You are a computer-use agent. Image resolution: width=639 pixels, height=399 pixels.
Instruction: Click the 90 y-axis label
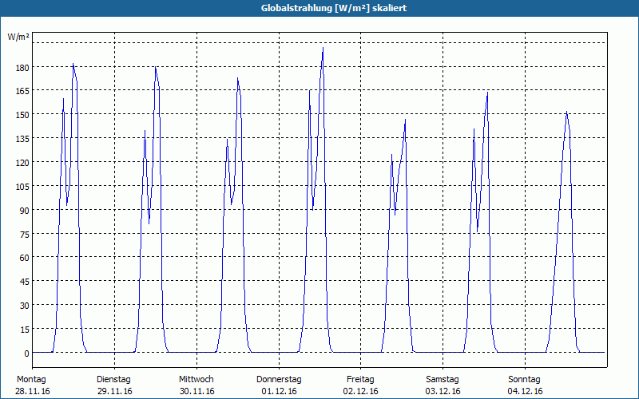pyautogui.click(x=24, y=211)
